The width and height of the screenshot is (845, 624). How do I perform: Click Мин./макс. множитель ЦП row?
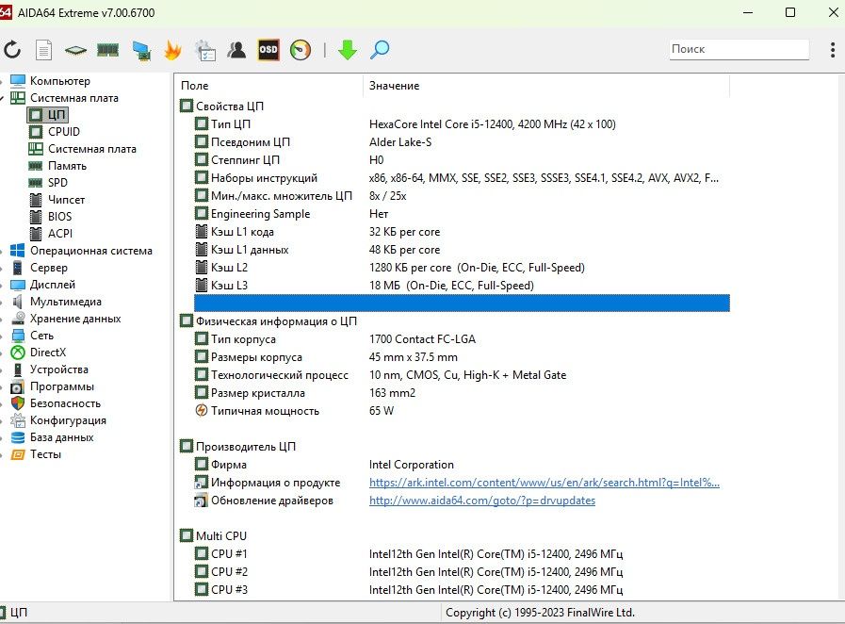point(462,196)
